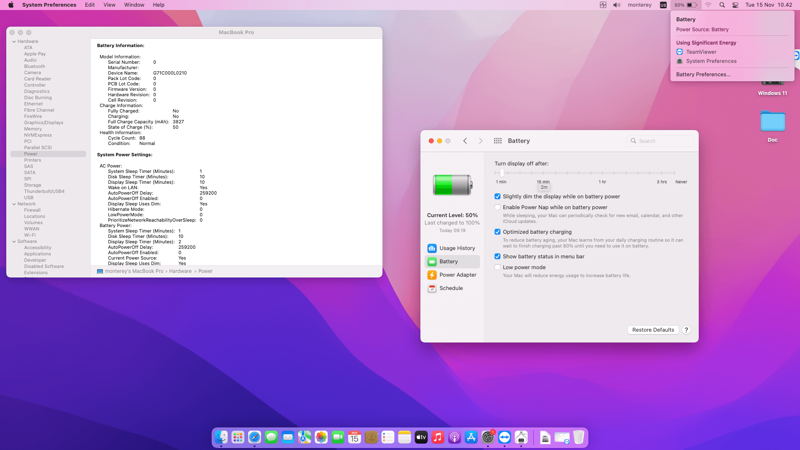Open Control Centre in the menu bar

[735, 5]
